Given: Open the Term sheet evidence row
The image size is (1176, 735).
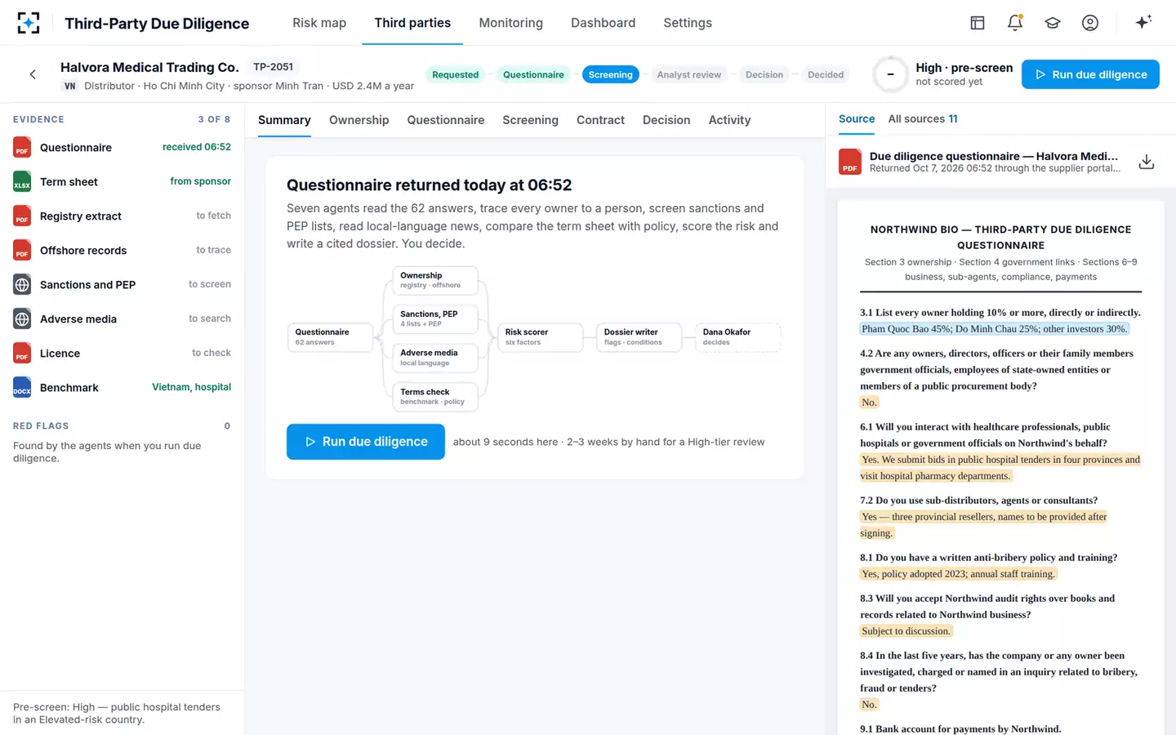Looking at the screenshot, I should (122, 182).
